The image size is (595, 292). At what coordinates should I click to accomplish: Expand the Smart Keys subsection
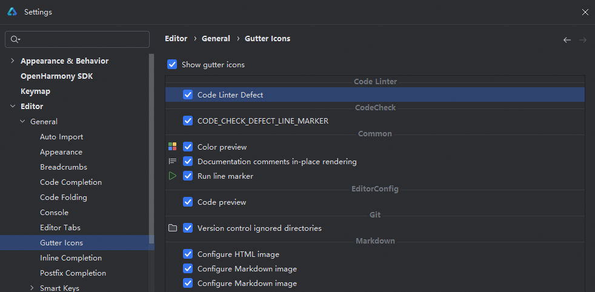coord(32,288)
